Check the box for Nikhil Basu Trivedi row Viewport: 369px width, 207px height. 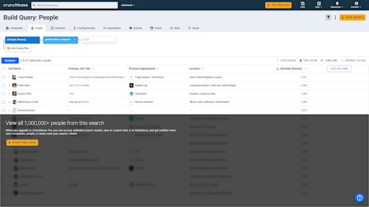[x=4, y=102]
